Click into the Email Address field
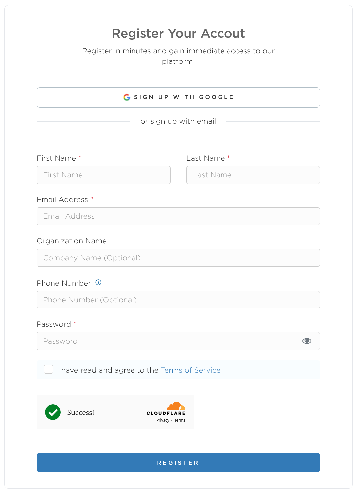The width and height of the screenshot is (356, 491). [x=178, y=216]
